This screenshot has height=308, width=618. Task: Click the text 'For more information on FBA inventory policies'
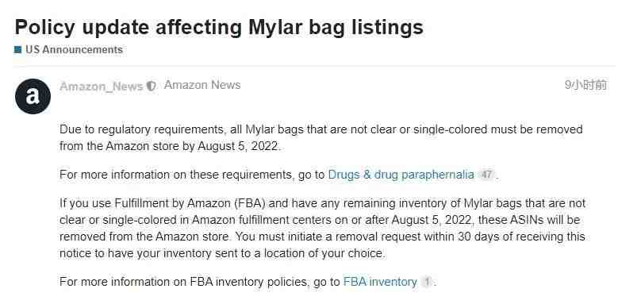point(183,282)
